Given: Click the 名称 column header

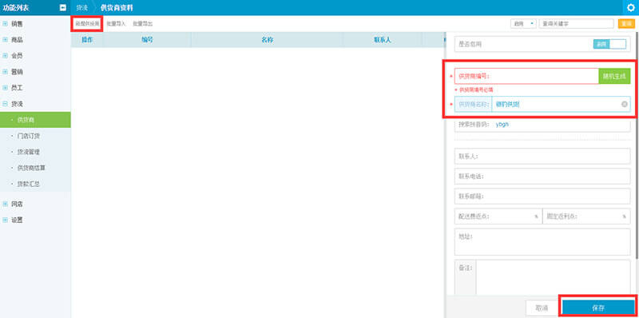Looking at the screenshot, I should (267, 40).
